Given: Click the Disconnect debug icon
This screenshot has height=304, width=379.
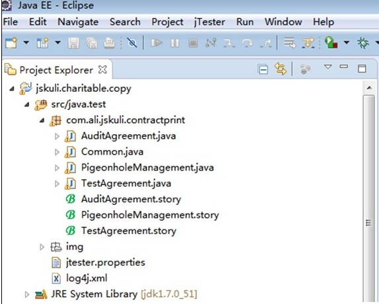Looking at the screenshot, I should click(211, 43).
